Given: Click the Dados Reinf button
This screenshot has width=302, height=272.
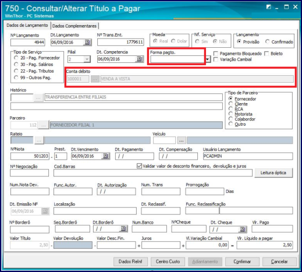Looking at the screenshot, I should pyautogui.click(x=130, y=262).
